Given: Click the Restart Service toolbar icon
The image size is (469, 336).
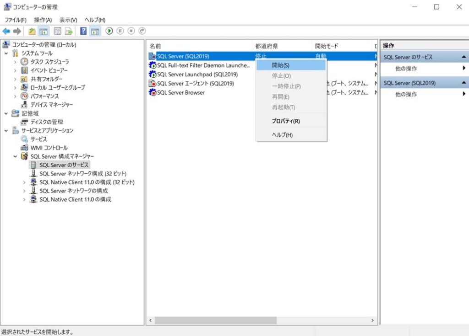Looking at the screenshot, I should pos(142,31).
